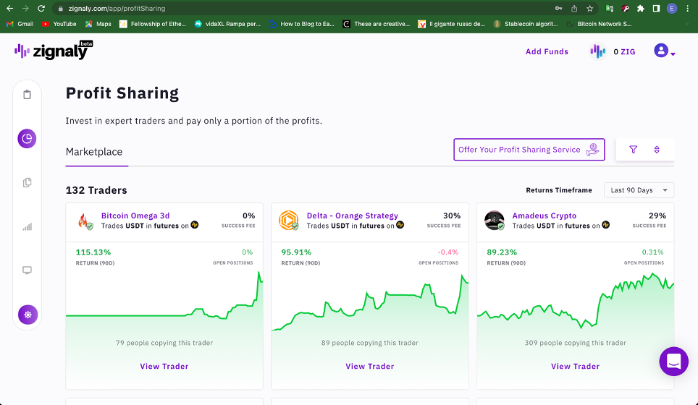Open Il gigante russo bookmark
The width and height of the screenshot is (698, 405).
451,24
